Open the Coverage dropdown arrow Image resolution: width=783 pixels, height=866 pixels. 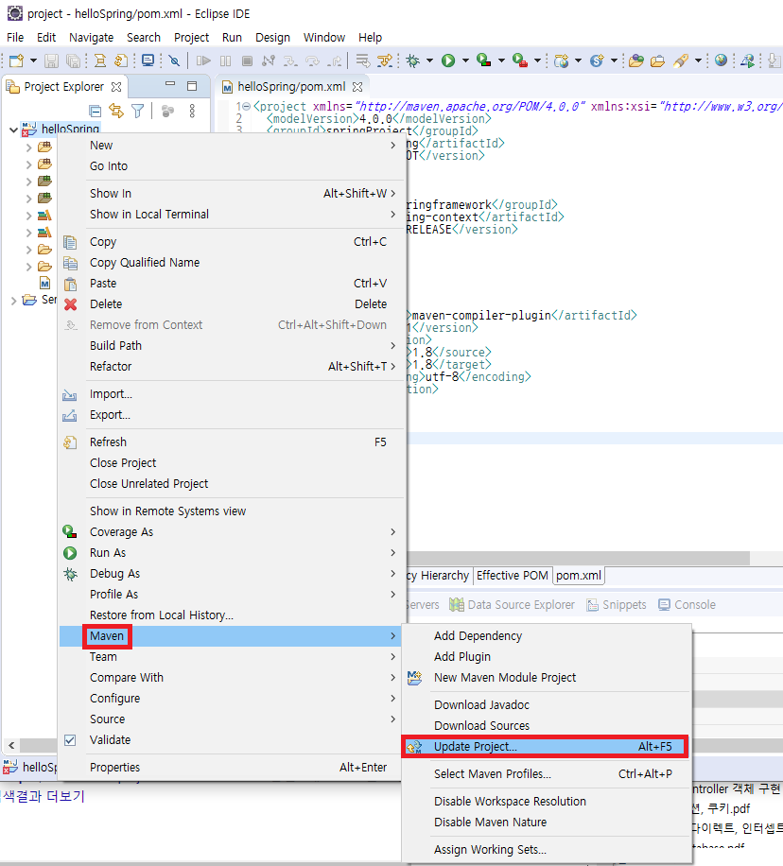click(501, 61)
